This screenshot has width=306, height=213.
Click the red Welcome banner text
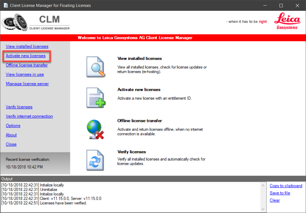point(135,38)
